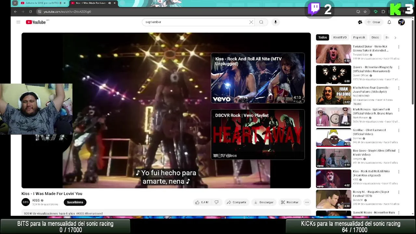Click the Crear button
The image size is (416, 234).
click(374, 22)
